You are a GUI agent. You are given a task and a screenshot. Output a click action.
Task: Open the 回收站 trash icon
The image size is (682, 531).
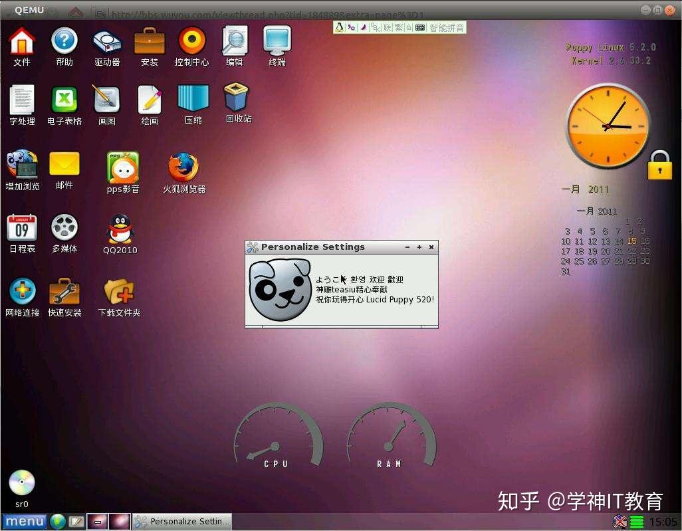[x=236, y=96]
